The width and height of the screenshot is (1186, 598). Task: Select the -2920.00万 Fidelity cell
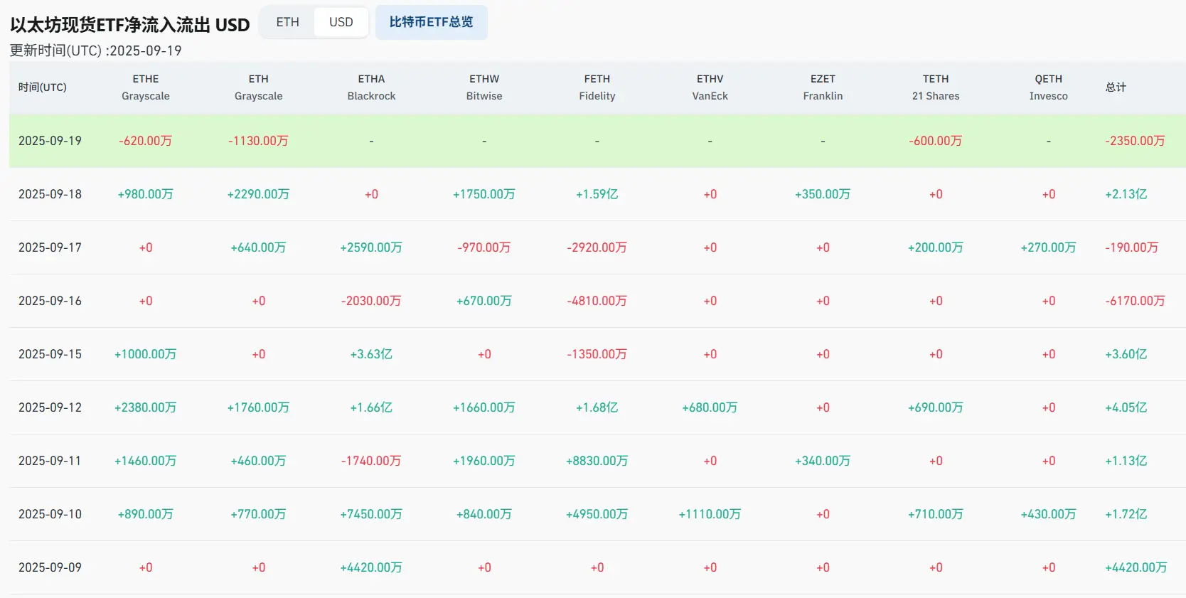click(597, 247)
